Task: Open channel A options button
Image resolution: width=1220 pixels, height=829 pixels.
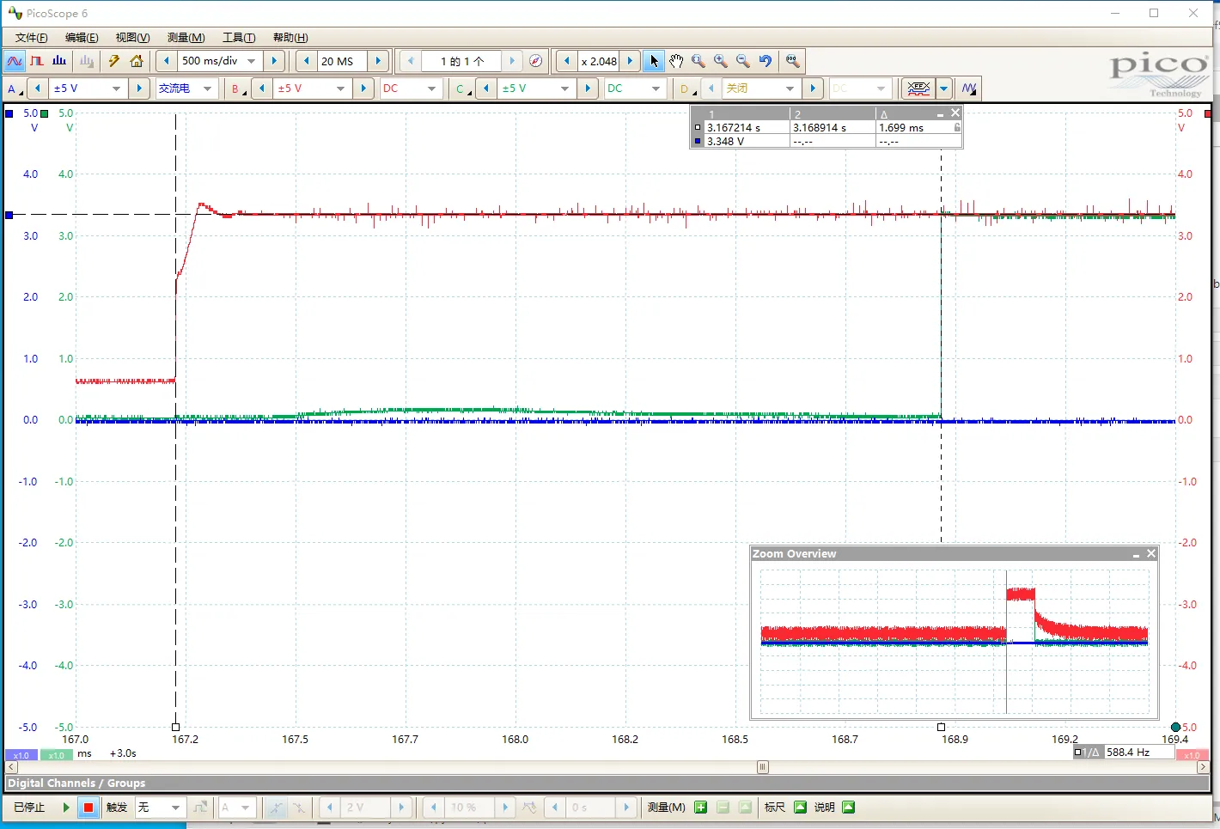Action: click(x=15, y=88)
